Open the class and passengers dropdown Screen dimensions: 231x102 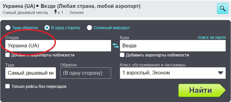(x=173, y=73)
